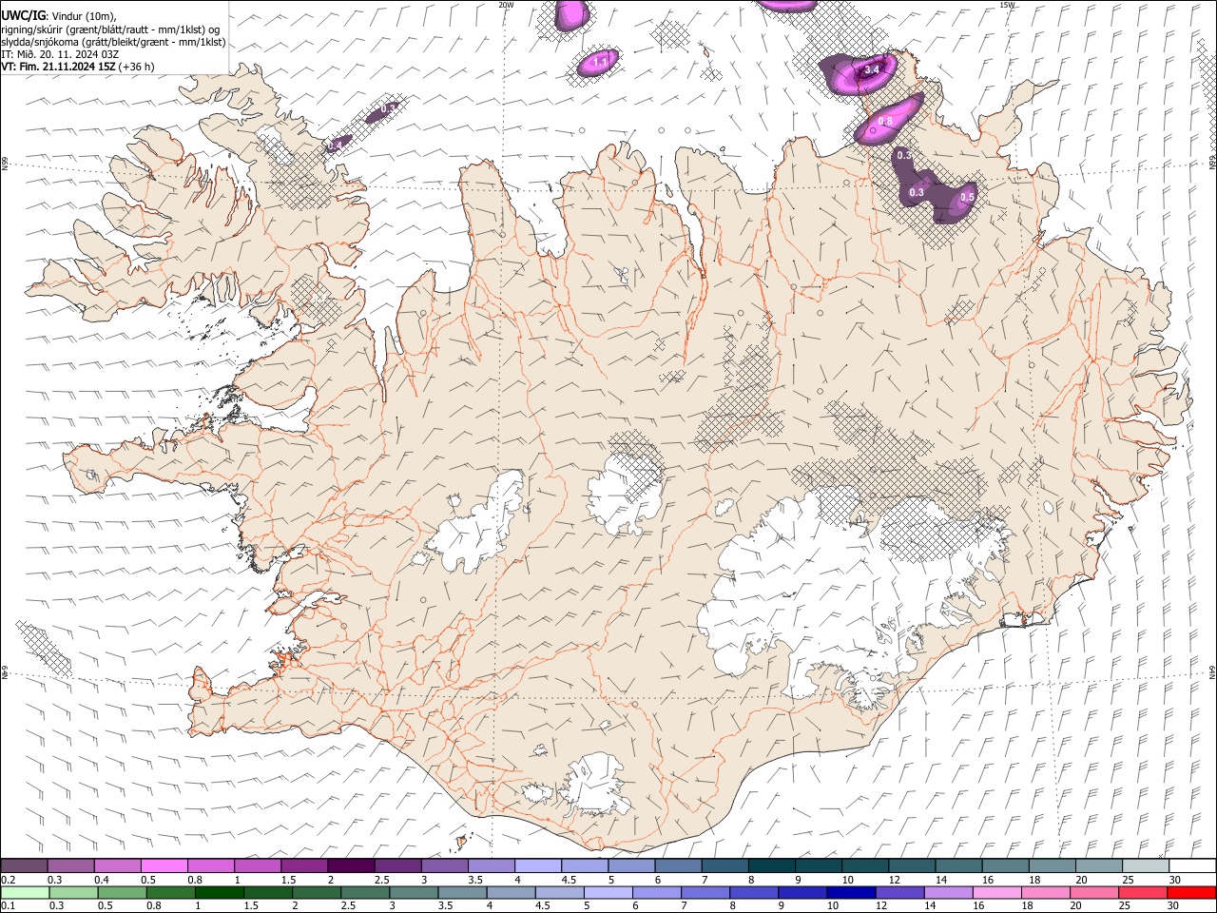The width and height of the screenshot is (1217, 913).
Task: Click the 1.1 snowfall value offshore north
Action: coord(600,63)
